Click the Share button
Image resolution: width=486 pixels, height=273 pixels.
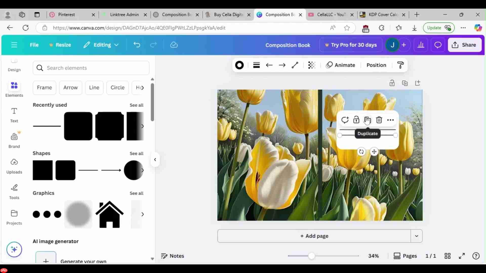[464, 45]
